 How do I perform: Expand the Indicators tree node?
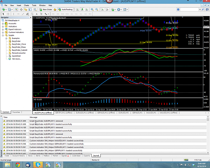3,27
